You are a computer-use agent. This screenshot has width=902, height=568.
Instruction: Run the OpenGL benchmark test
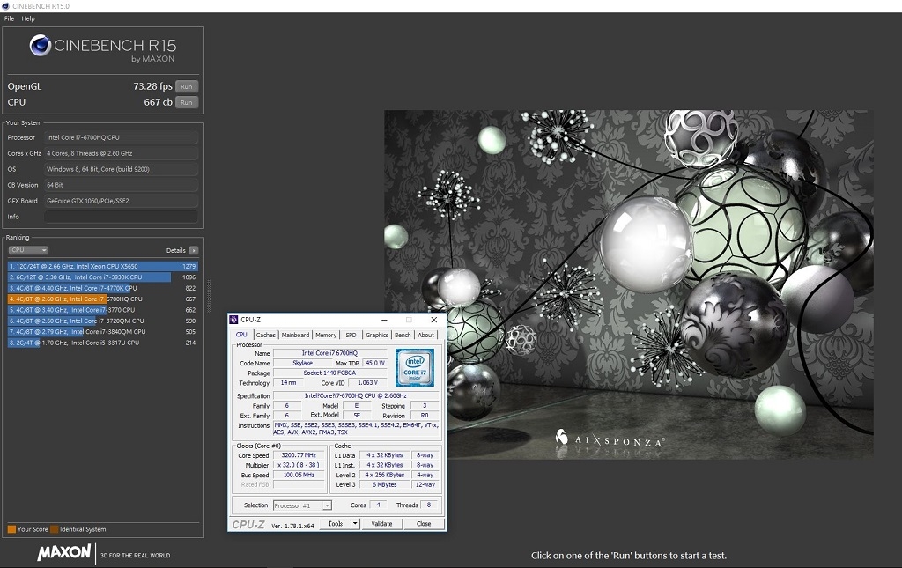(187, 87)
